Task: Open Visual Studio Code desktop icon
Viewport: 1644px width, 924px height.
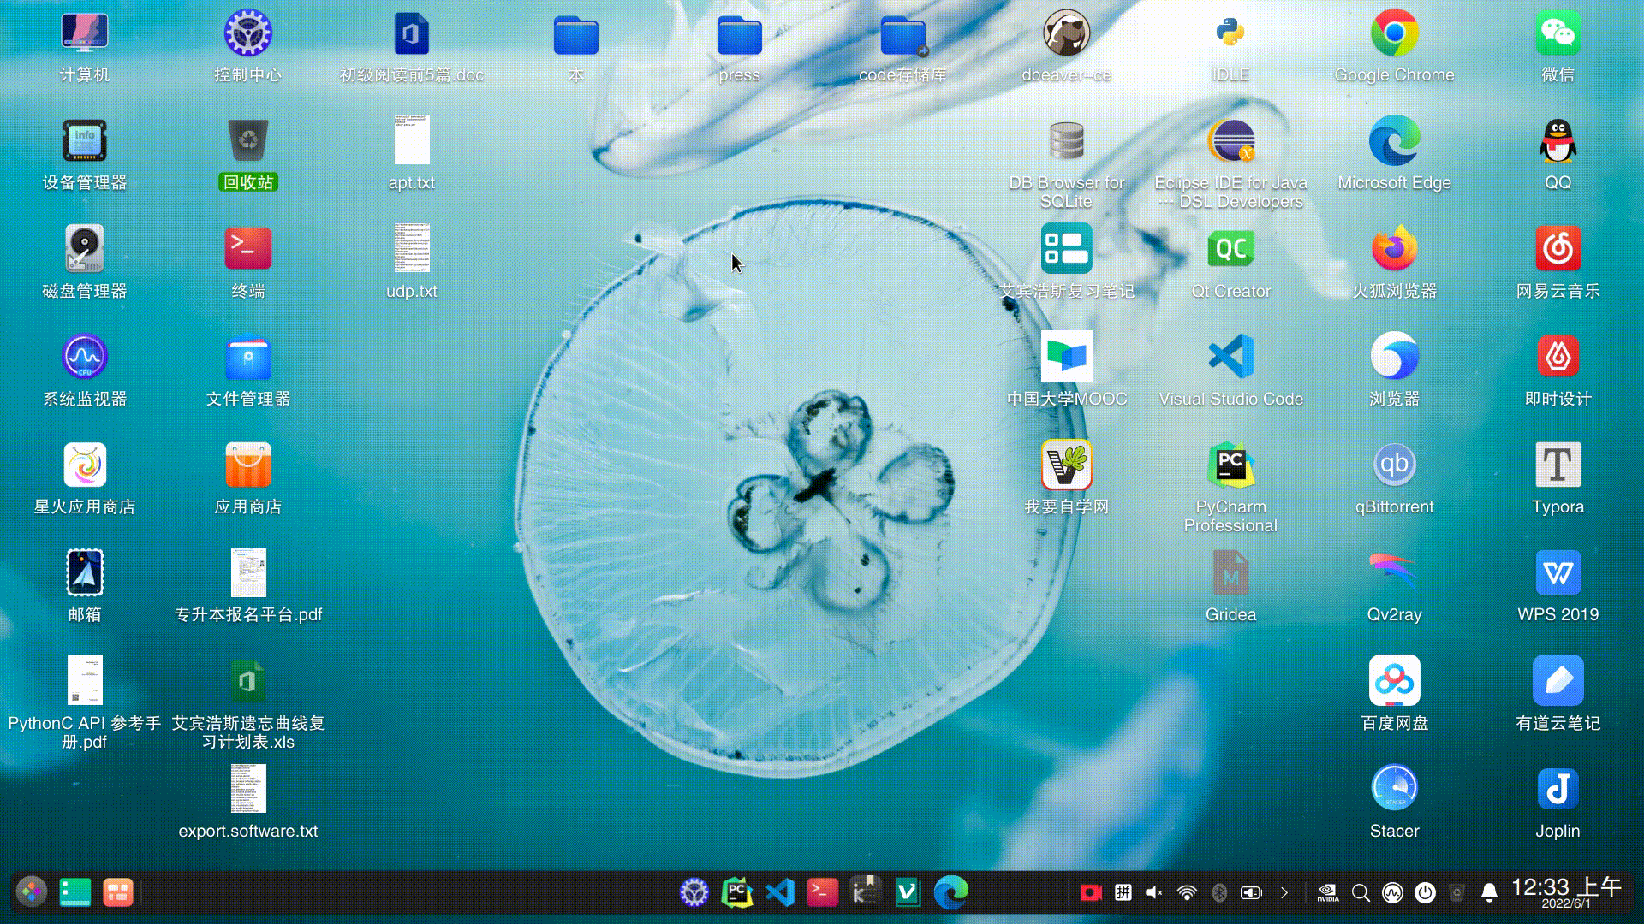Action: pos(1230,358)
